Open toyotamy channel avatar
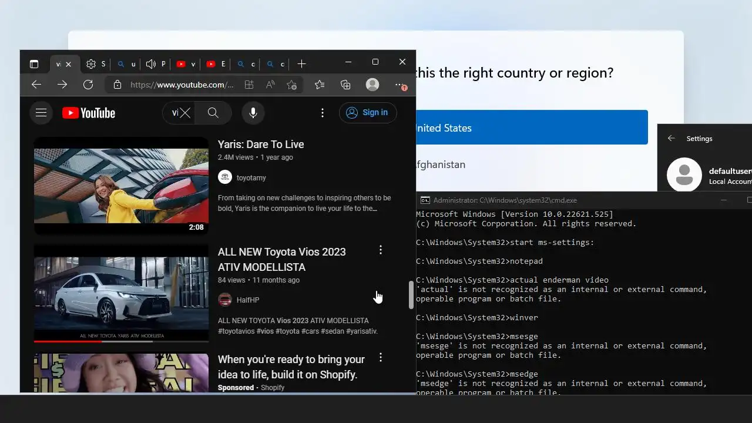Viewport: 752px width, 423px height. tap(225, 177)
